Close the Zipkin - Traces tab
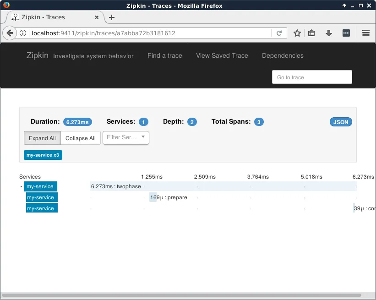The image size is (376, 300). tap(97, 17)
